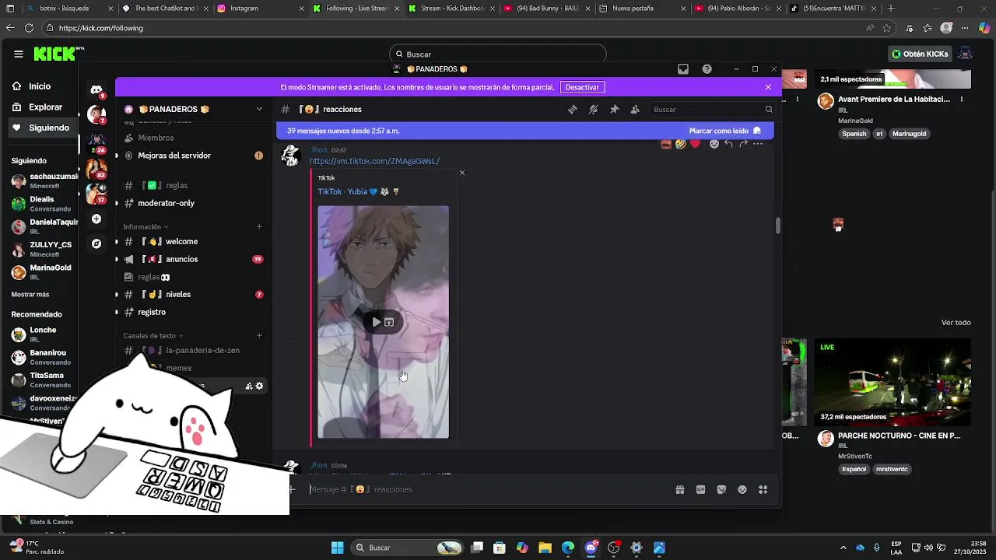This screenshot has height=560, width=996.
Task: Select the moderator-only channel
Action: (x=166, y=203)
